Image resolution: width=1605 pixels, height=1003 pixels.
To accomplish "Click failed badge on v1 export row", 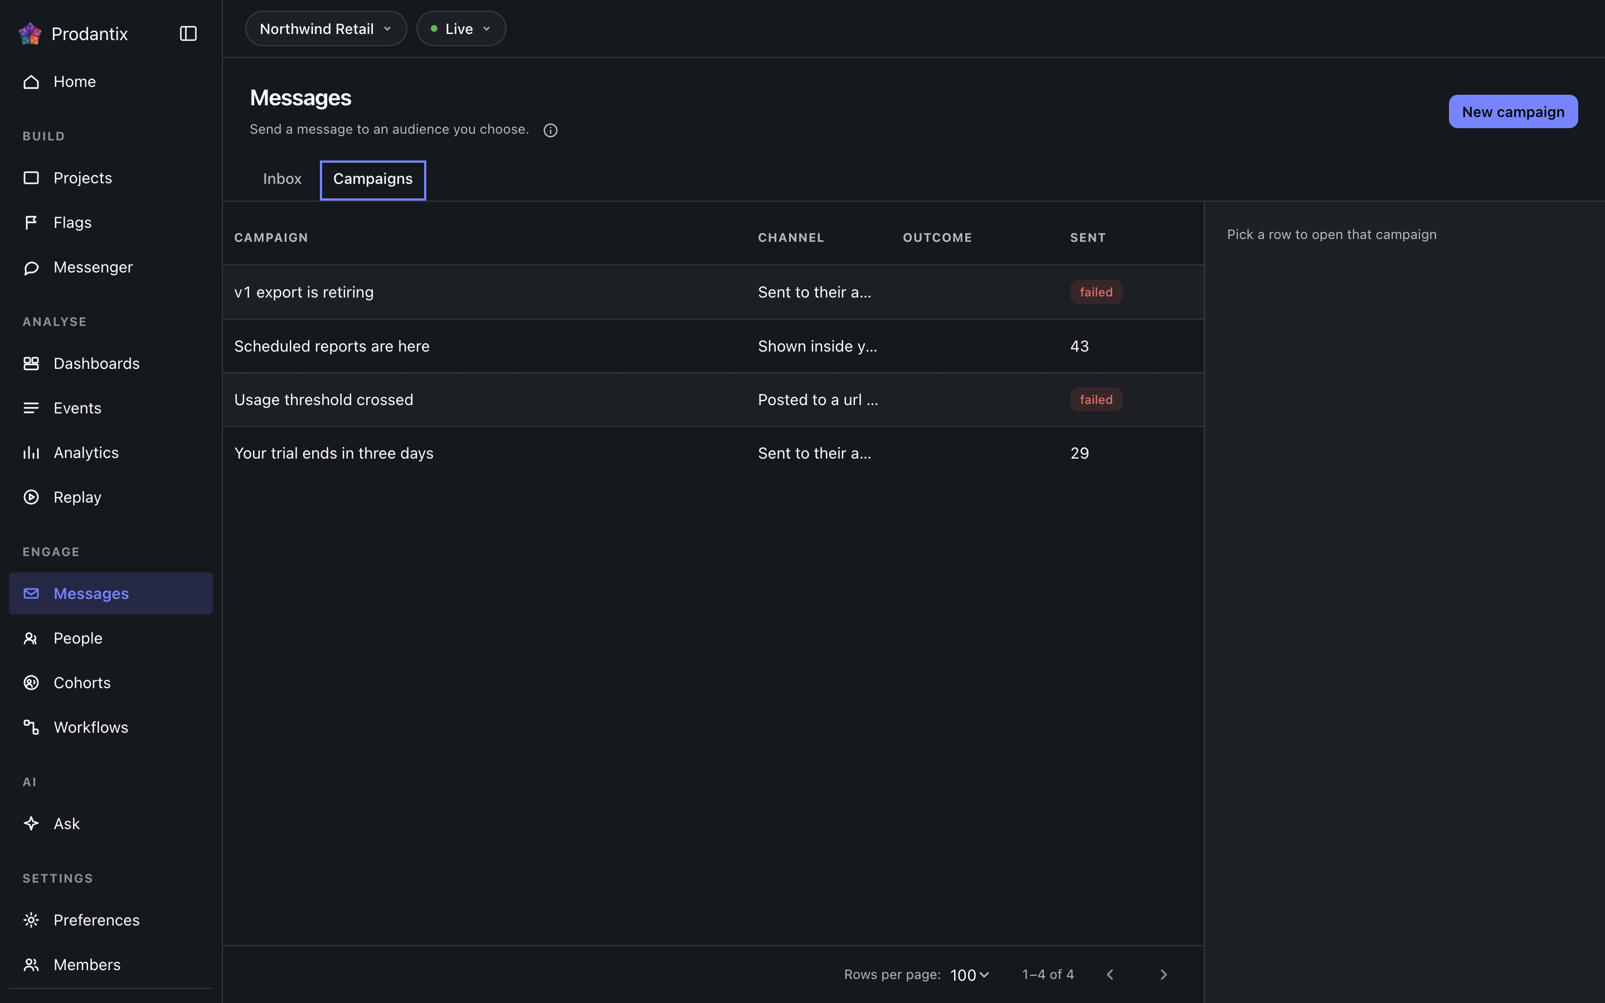I will click(1096, 292).
